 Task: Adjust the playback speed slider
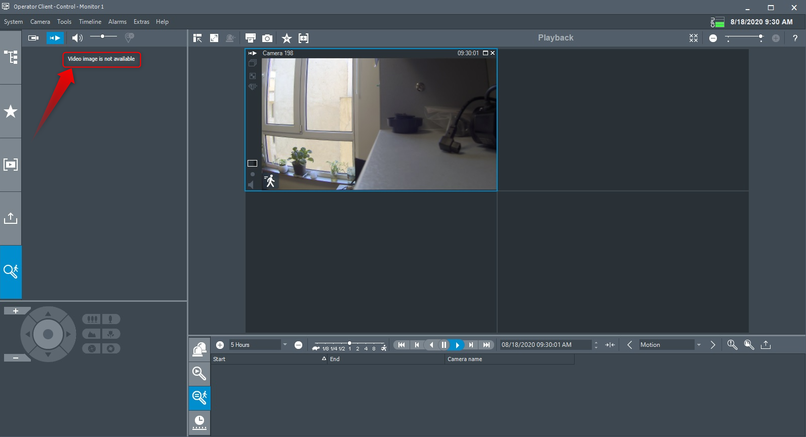click(x=349, y=343)
